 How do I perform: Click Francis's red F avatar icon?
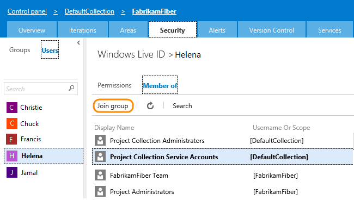pyautogui.click(x=11, y=139)
